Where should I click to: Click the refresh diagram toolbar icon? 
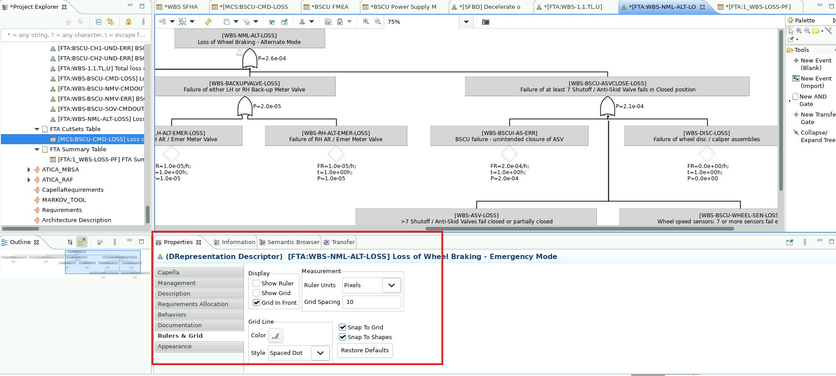(208, 22)
